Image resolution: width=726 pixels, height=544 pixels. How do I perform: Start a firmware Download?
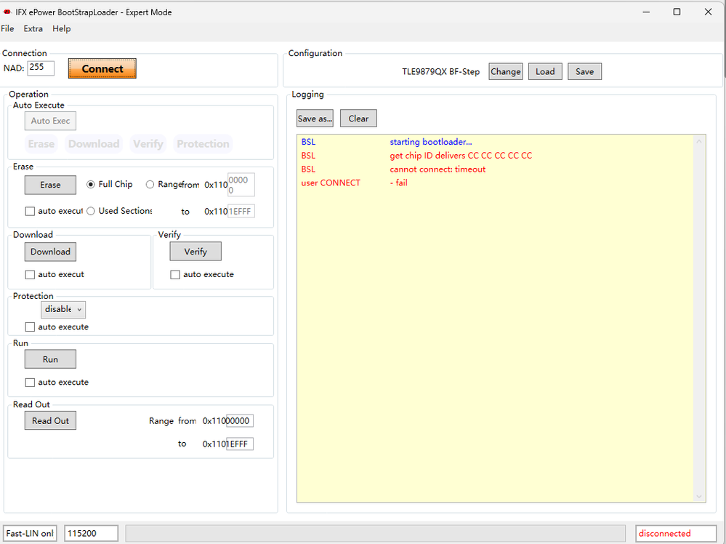coord(49,251)
